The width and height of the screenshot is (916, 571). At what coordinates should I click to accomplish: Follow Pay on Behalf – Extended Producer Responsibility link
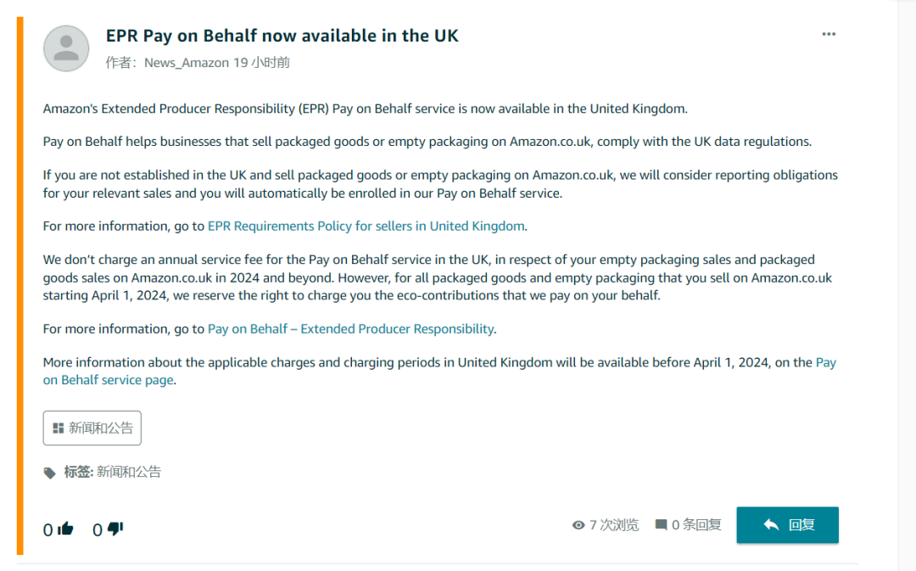[x=351, y=328]
